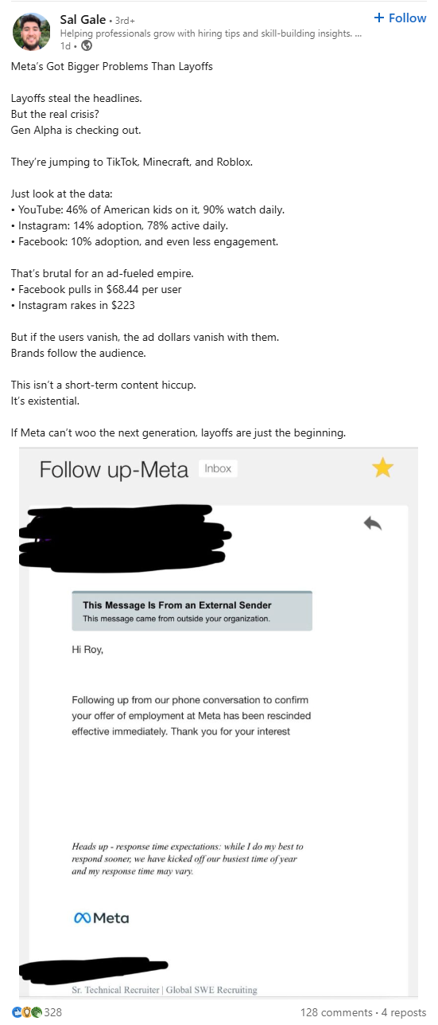This screenshot has width=438, height=1025.
Task: Click the Meta logo in the email signature
Action: coord(101,918)
